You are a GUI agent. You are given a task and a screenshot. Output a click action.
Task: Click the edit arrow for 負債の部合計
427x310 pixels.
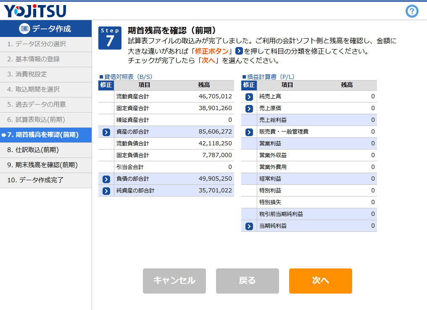pyautogui.click(x=106, y=179)
